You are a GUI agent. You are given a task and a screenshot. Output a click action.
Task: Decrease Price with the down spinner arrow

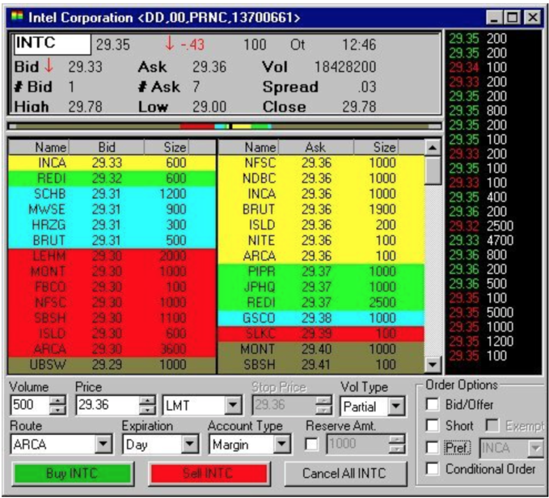click(147, 410)
